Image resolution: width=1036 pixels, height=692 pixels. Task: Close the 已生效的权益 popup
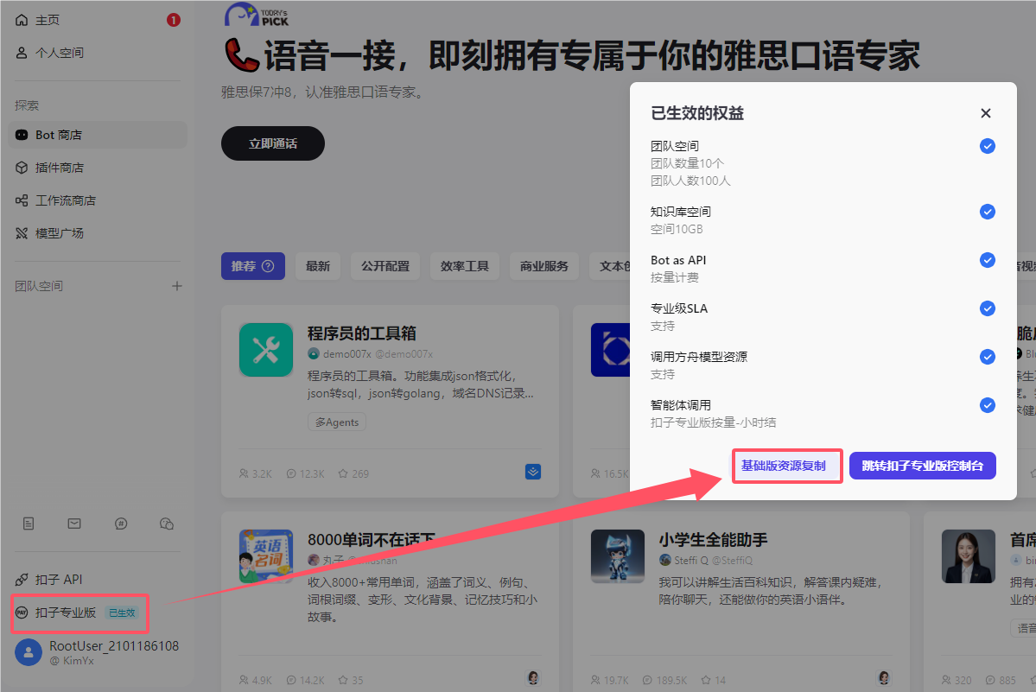point(986,113)
